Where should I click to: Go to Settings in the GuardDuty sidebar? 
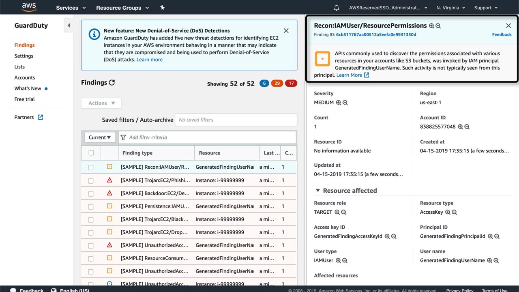tap(24, 56)
